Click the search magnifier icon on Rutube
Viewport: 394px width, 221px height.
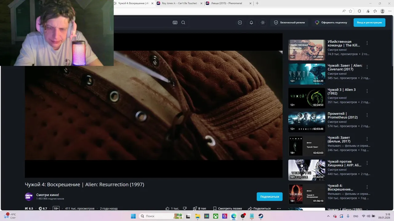[183, 22]
